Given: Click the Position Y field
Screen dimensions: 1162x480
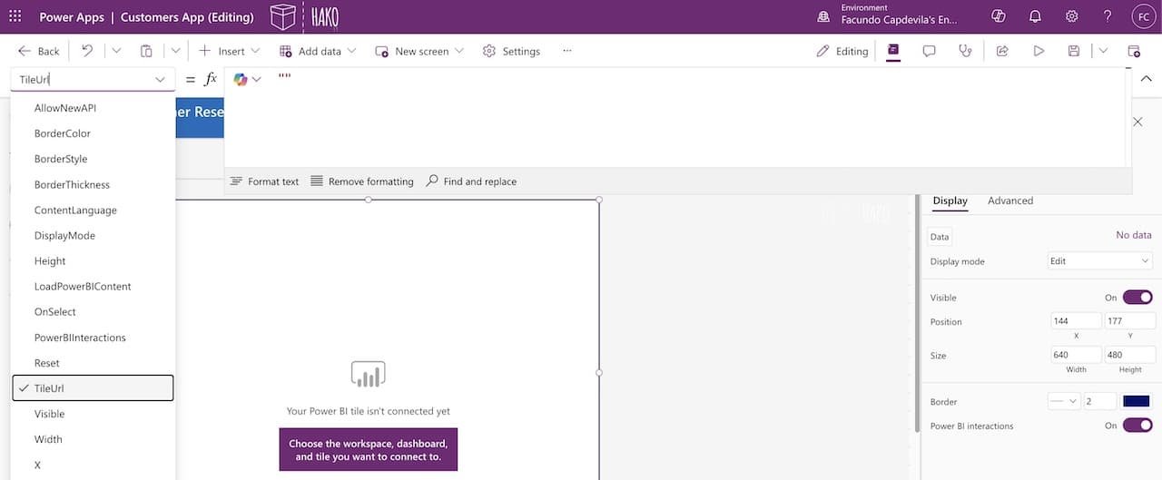Looking at the screenshot, I should pyautogui.click(x=1130, y=321).
